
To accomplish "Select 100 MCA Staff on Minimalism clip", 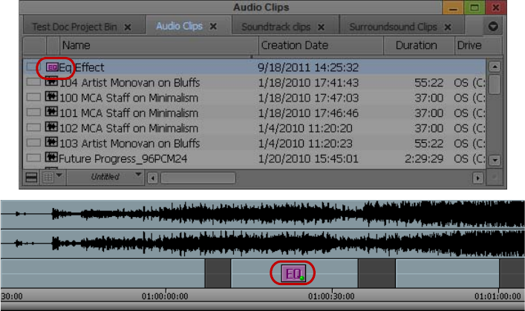I will (x=129, y=98).
